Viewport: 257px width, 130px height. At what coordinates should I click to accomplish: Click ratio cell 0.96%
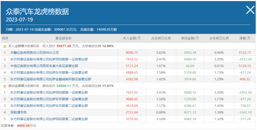click(219, 53)
